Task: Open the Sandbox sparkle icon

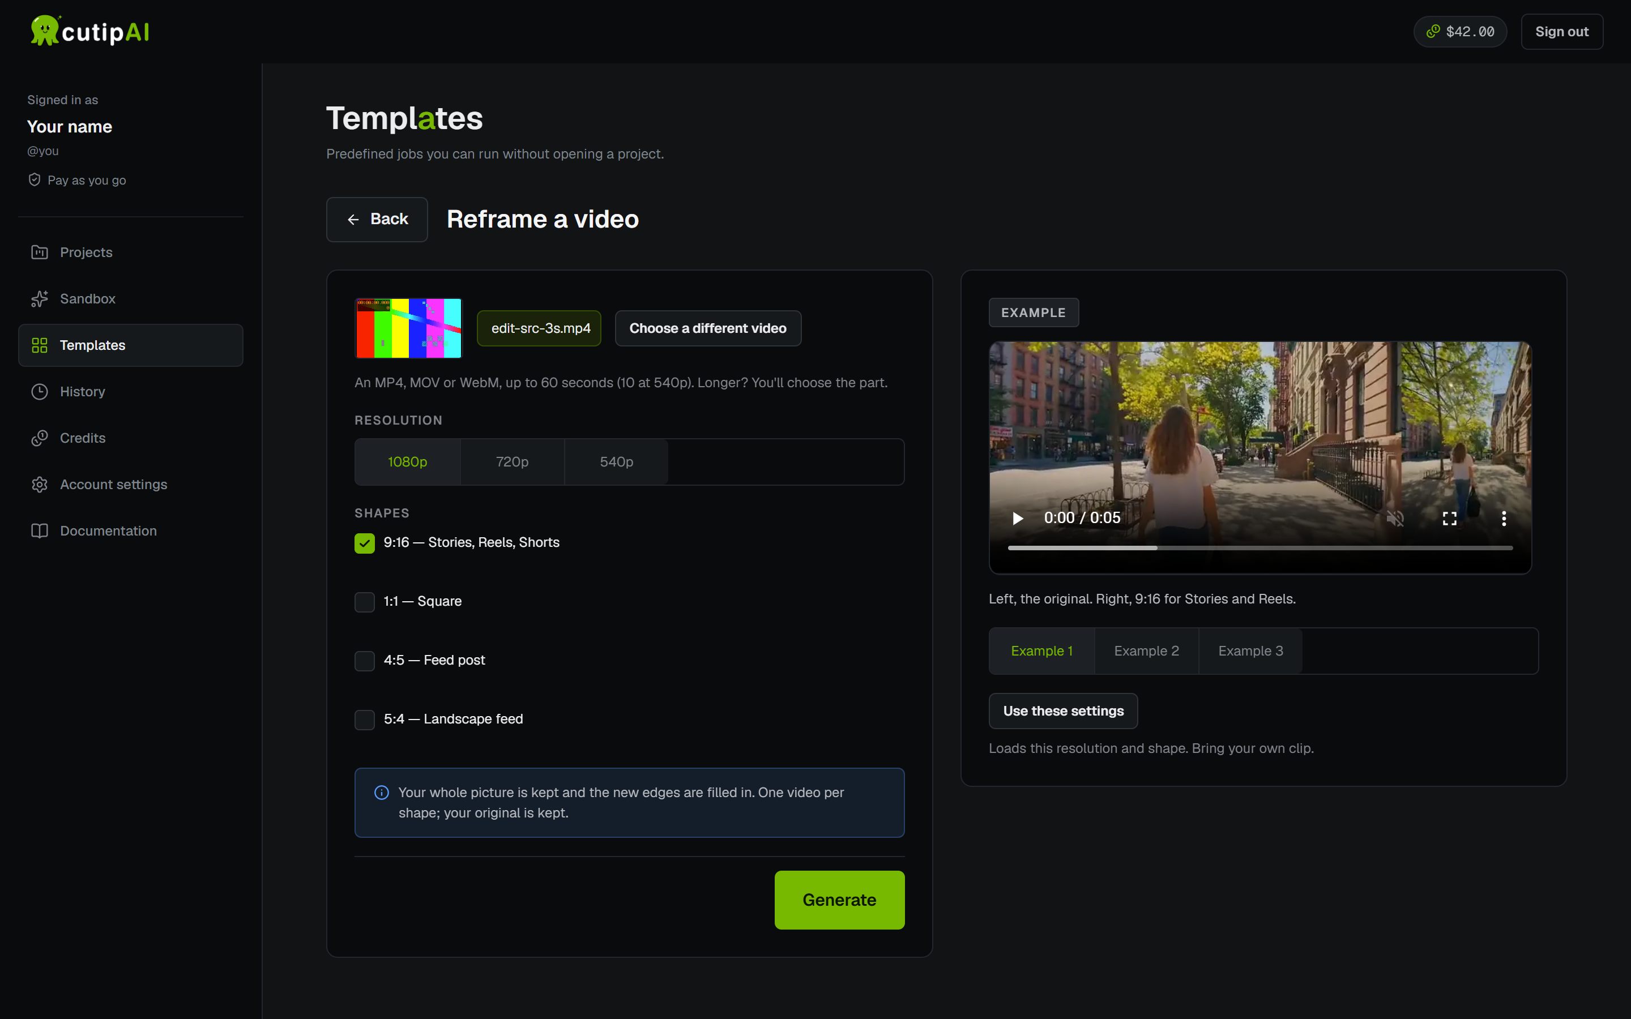Action: [x=40, y=298]
